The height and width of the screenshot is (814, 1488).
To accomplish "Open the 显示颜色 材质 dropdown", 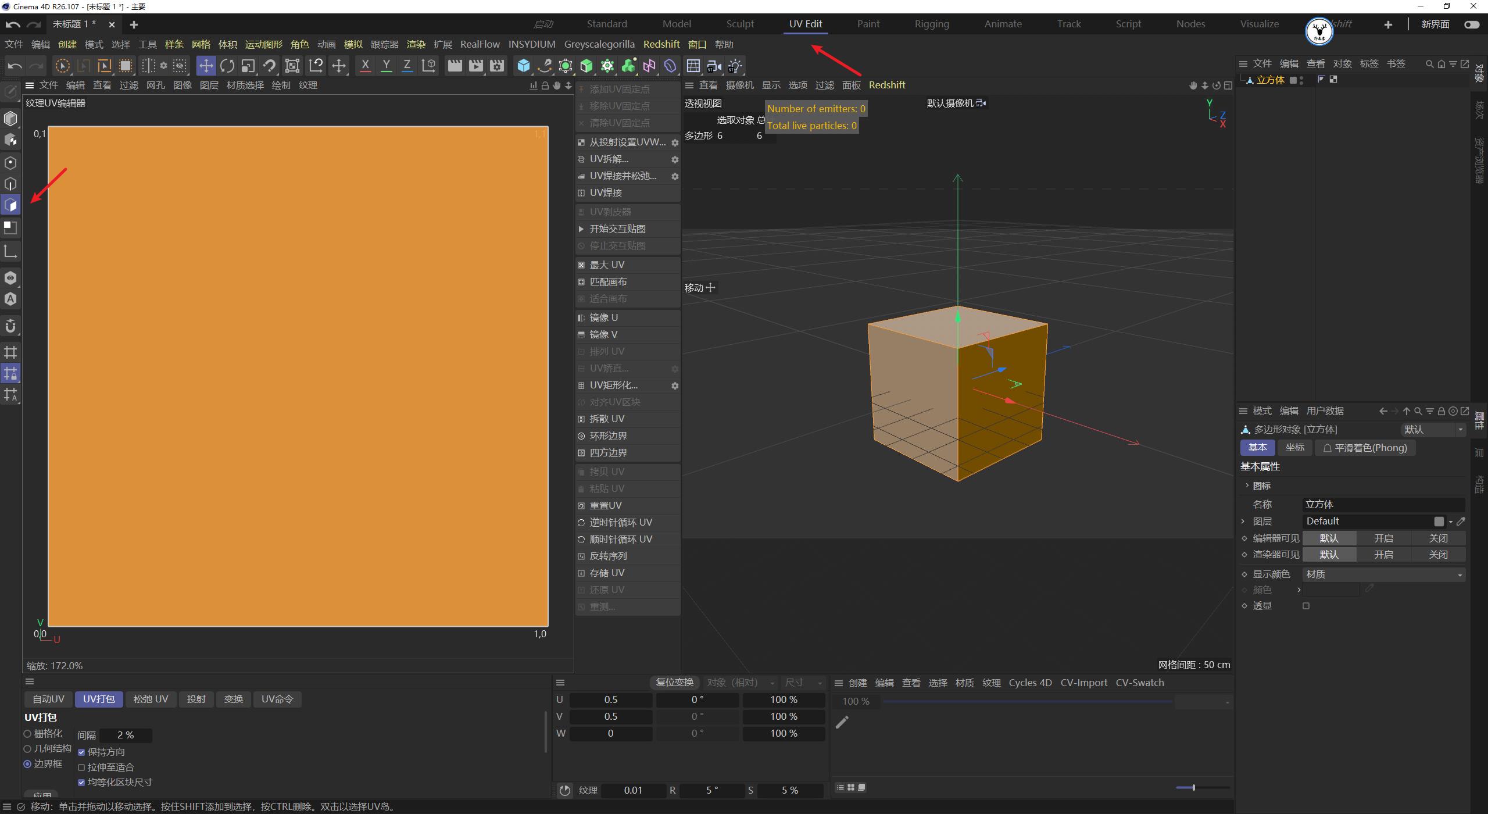I will point(1383,574).
